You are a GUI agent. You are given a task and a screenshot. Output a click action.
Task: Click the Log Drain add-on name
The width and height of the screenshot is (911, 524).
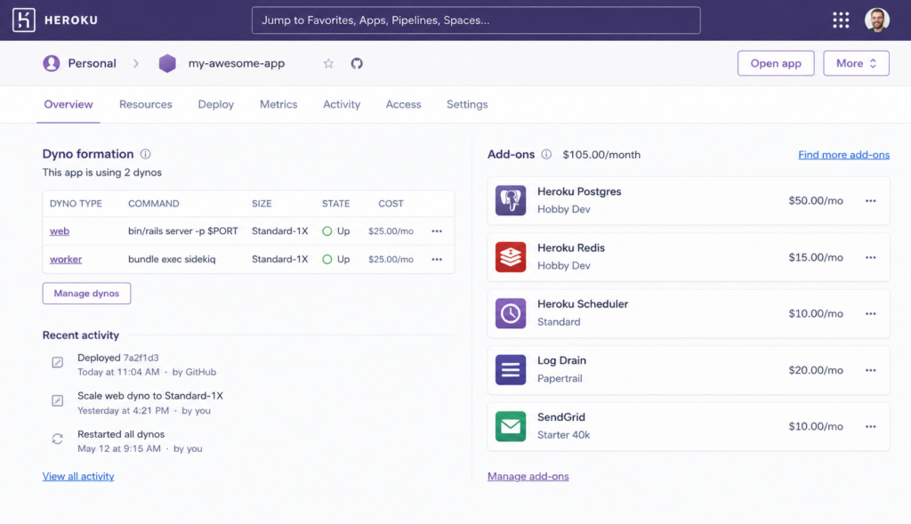coord(562,361)
